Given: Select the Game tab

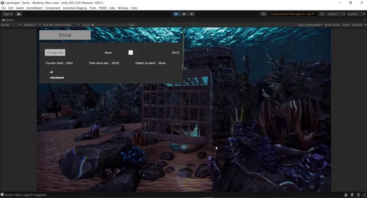Looking at the screenshot, I should pyautogui.click(x=8, y=20).
